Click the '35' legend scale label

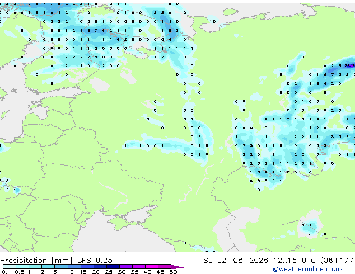tap(134, 272)
